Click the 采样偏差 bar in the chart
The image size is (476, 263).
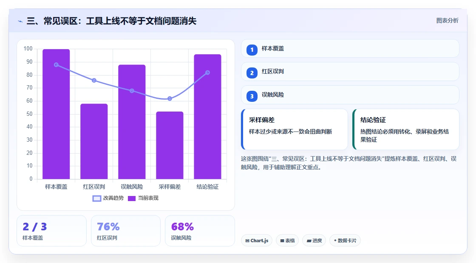coord(170,145)
